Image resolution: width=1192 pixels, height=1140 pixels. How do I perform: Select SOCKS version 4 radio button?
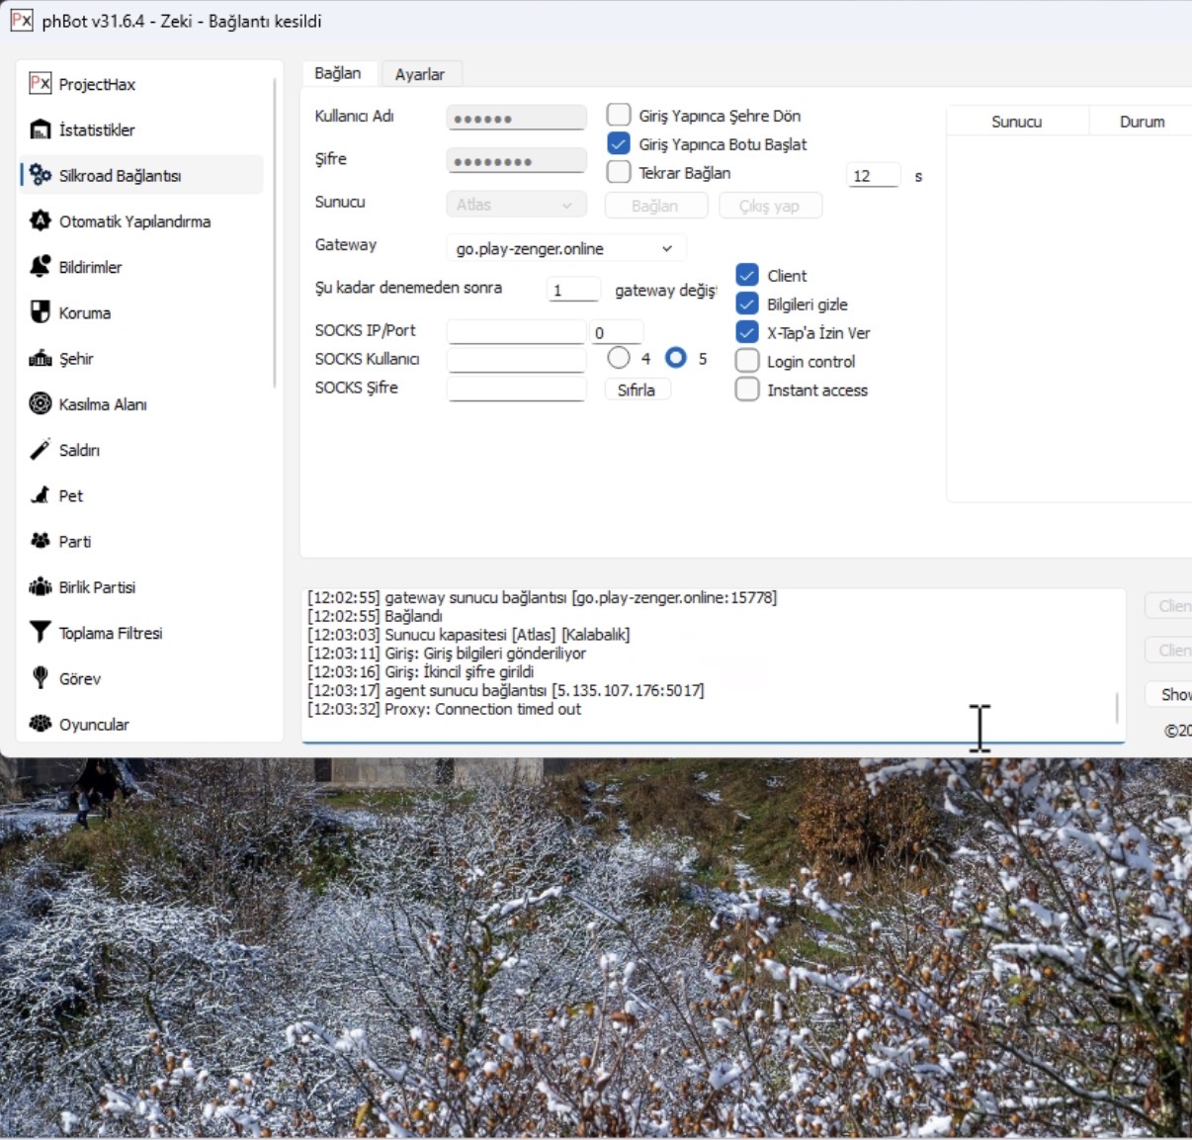pos(619,358)
